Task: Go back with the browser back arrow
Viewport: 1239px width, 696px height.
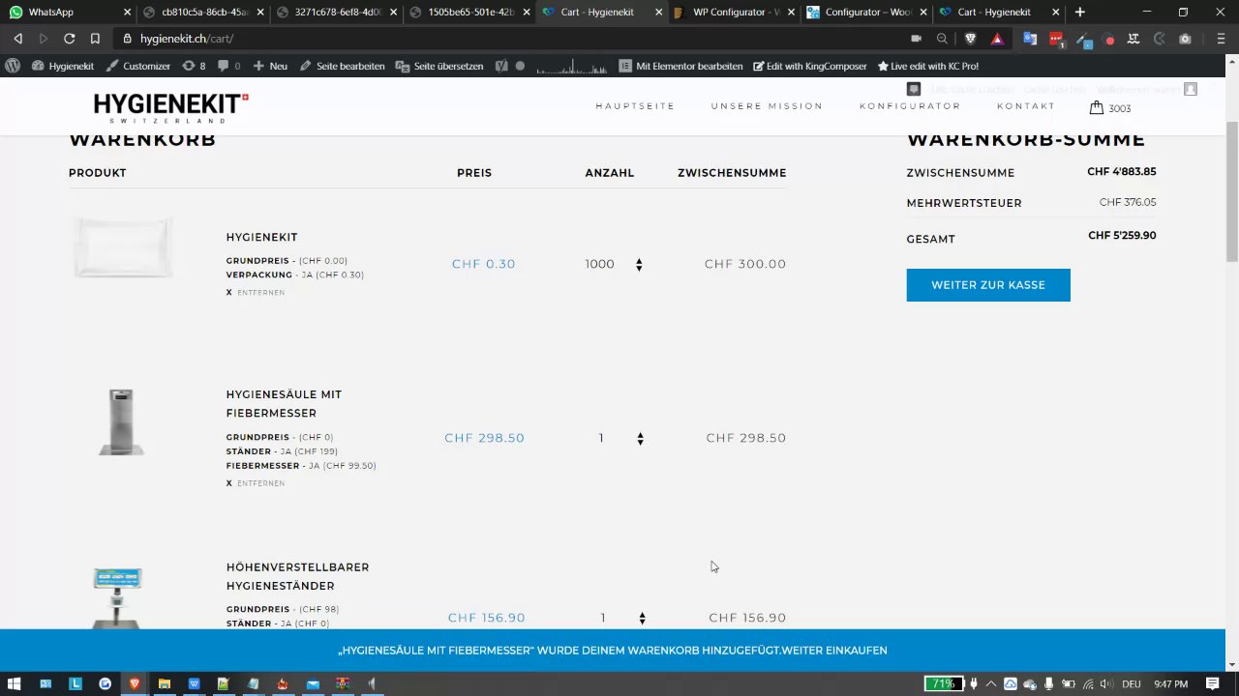Action: coord(17,39)
